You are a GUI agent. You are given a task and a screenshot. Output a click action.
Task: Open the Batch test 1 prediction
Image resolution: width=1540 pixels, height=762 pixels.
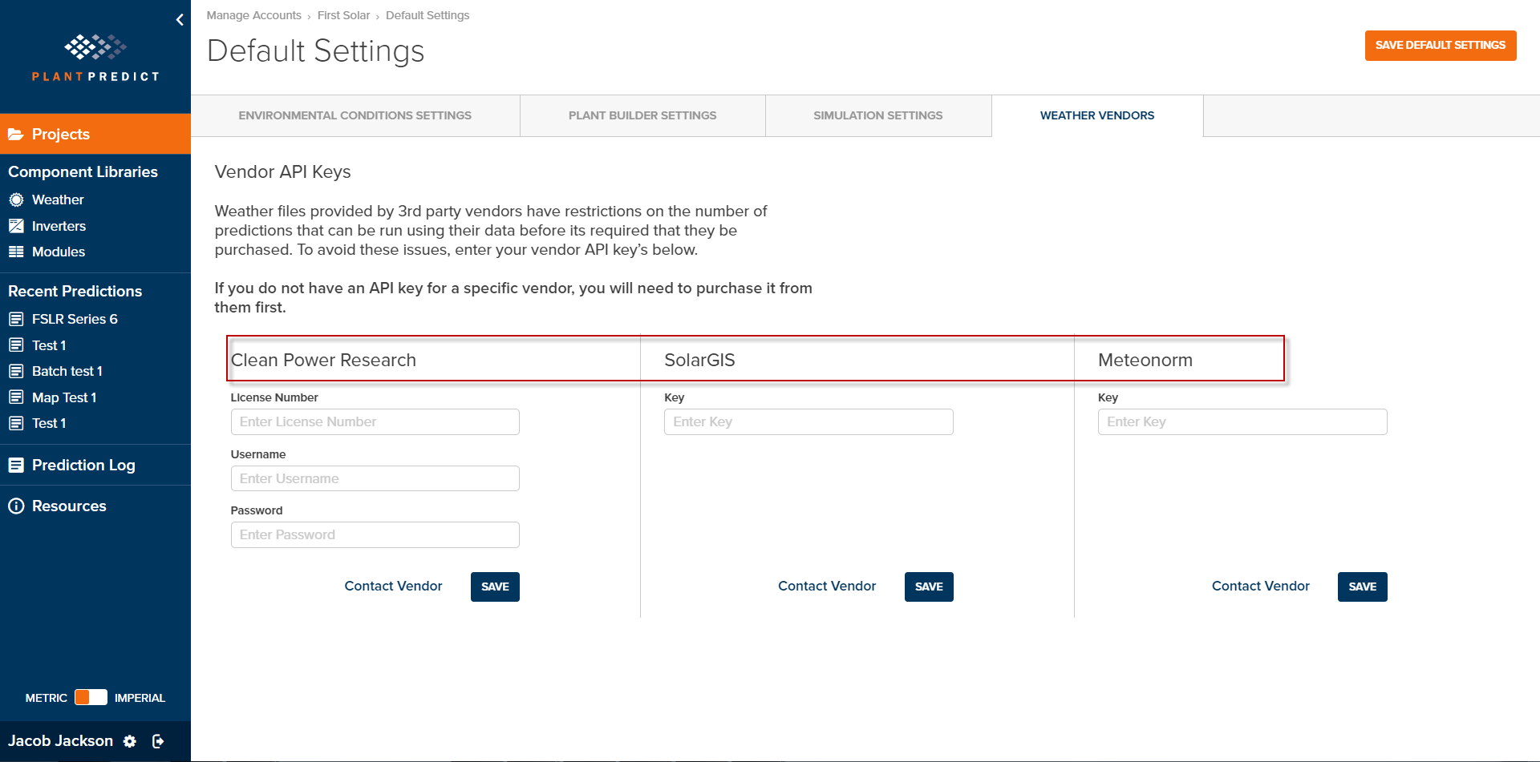pos(67,371)
